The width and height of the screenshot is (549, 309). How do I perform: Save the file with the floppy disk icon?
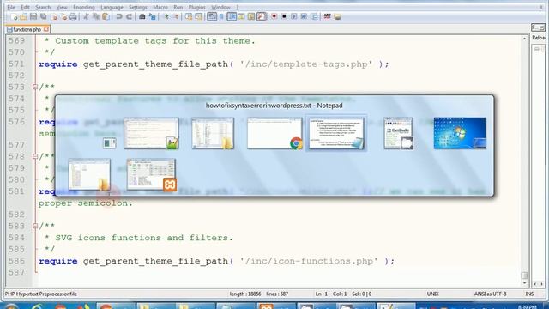coord(33,16)
